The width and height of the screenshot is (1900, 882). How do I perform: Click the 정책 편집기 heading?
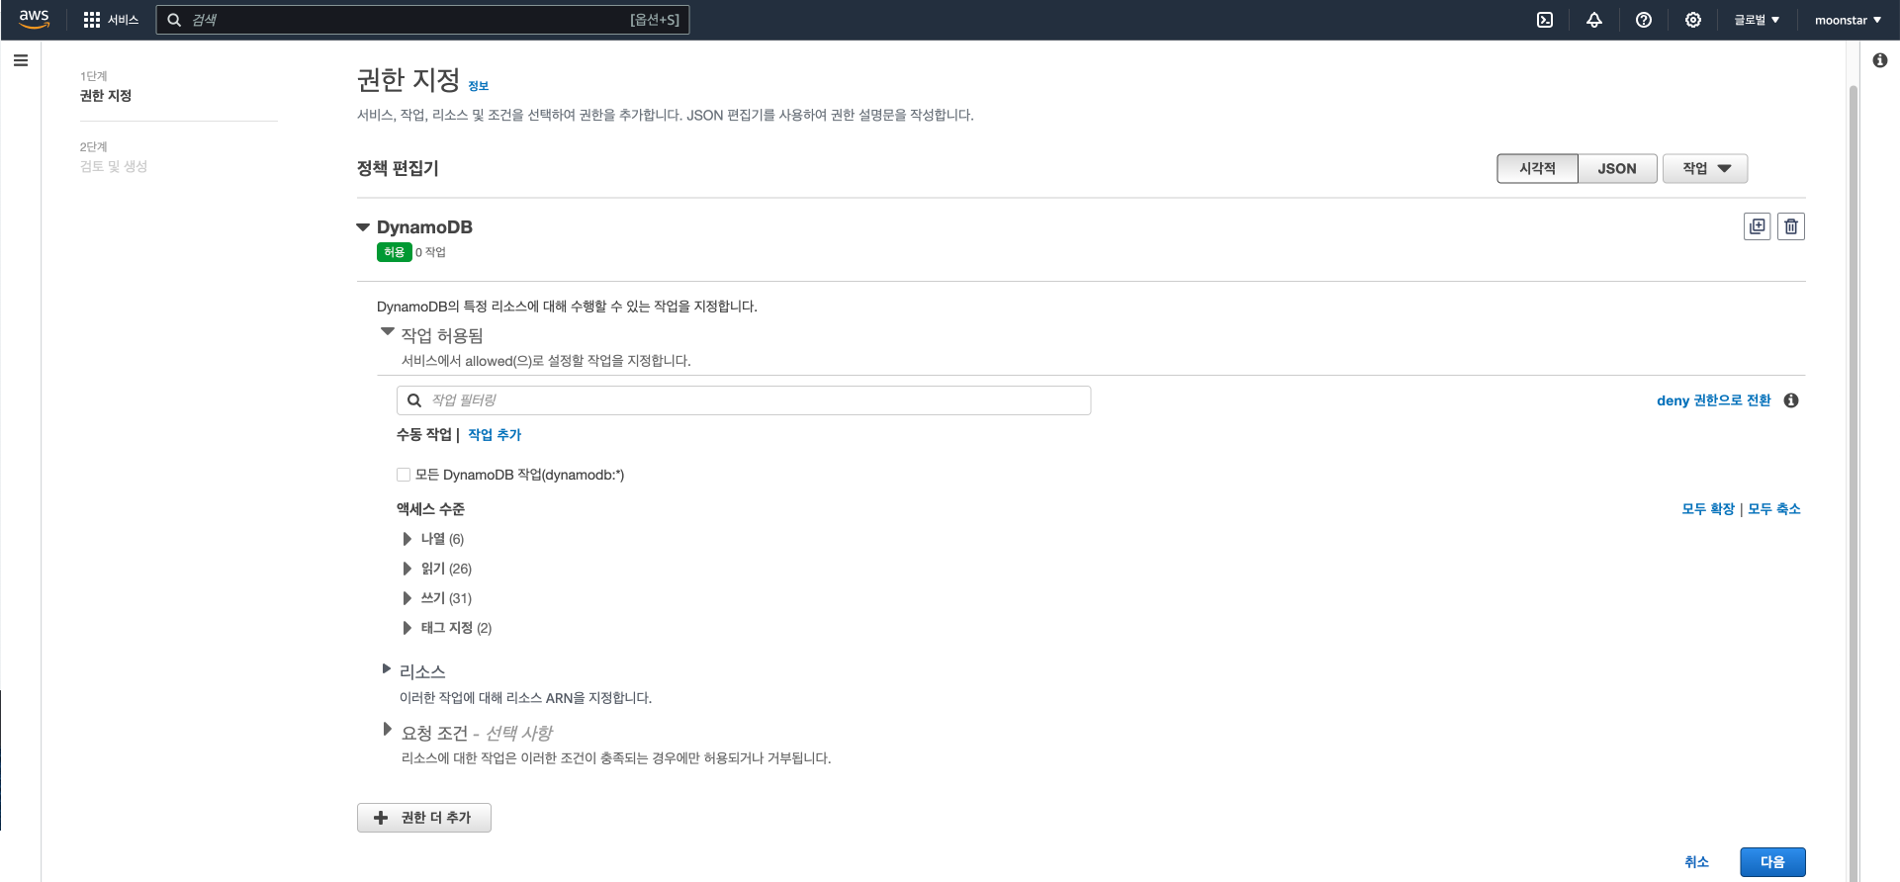pos(398,168)
